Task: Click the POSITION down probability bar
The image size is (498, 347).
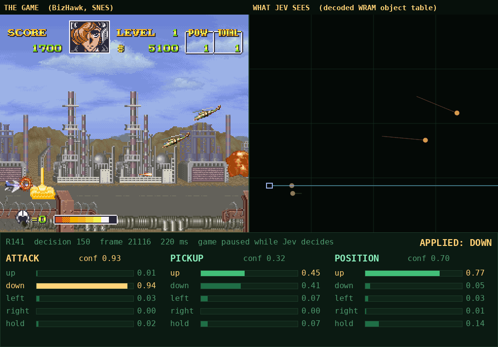Action: (x=413, y=286)
